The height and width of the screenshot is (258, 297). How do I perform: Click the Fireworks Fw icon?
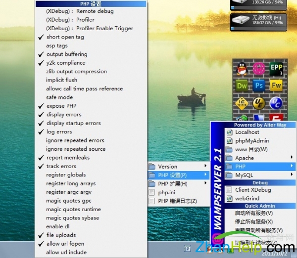point(276,85)
